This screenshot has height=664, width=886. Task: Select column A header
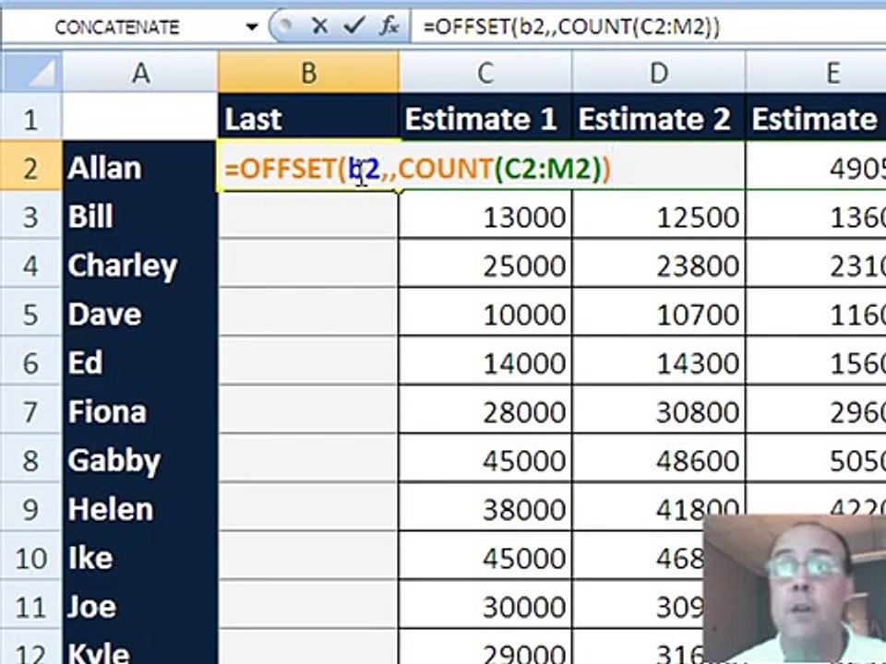(140, 73)
